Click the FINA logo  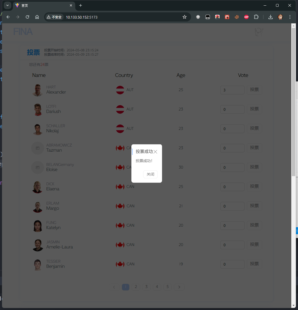coord(23,32)
